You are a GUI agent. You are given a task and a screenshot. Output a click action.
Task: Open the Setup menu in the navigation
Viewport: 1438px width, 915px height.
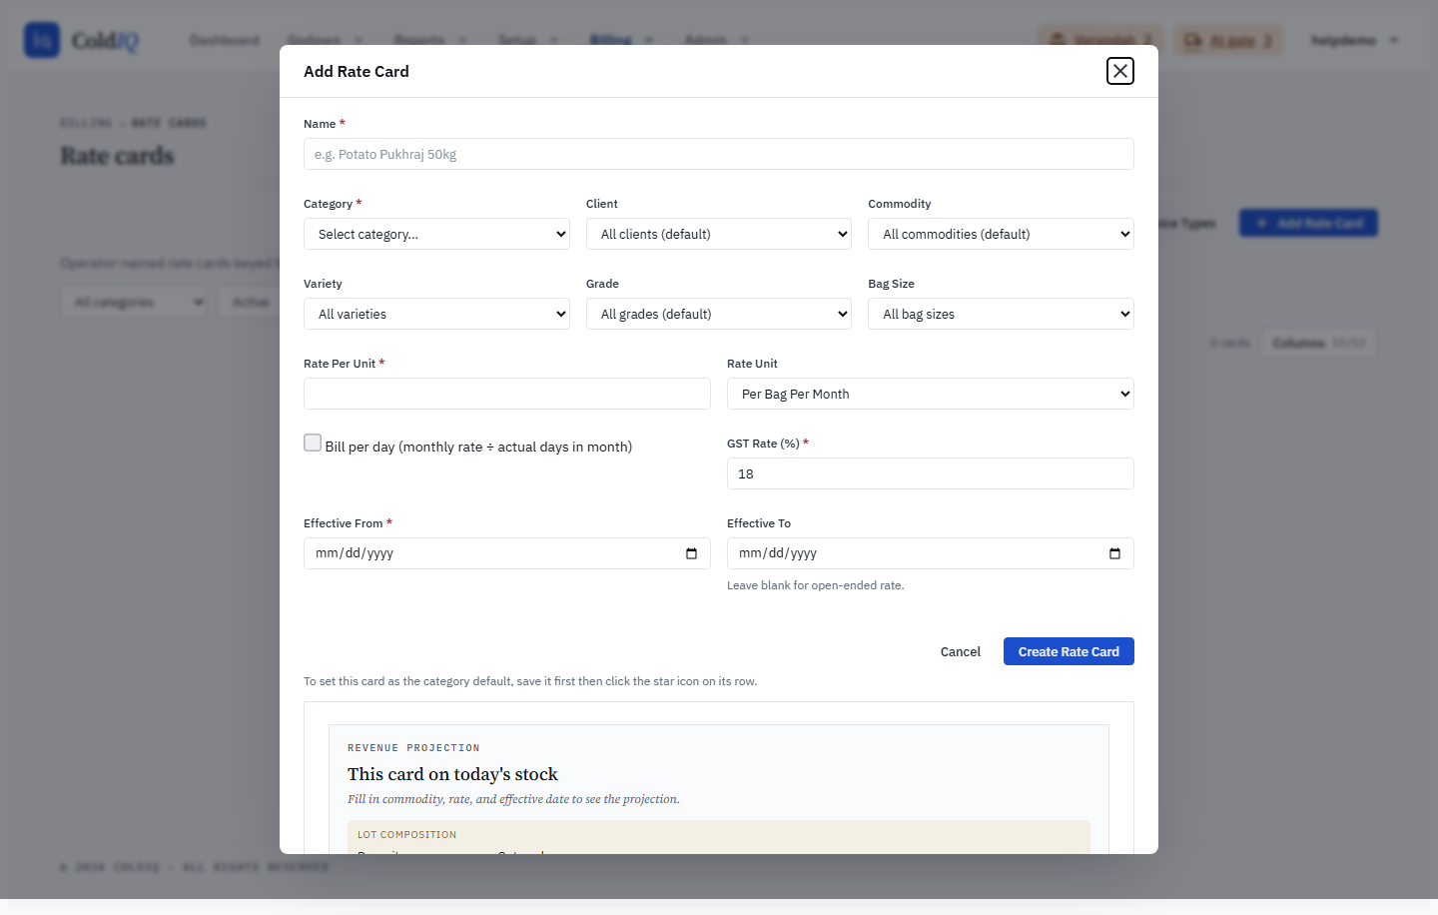pos(528,40)
